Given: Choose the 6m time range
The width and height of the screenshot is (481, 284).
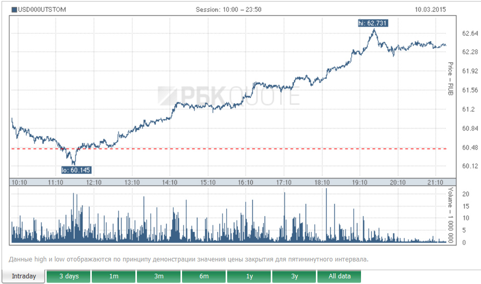Looking at the screenshot, I should 204,276.
